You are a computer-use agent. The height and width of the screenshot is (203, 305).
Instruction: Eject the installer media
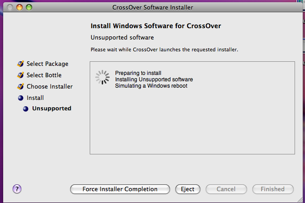click(x=188, y=189)
